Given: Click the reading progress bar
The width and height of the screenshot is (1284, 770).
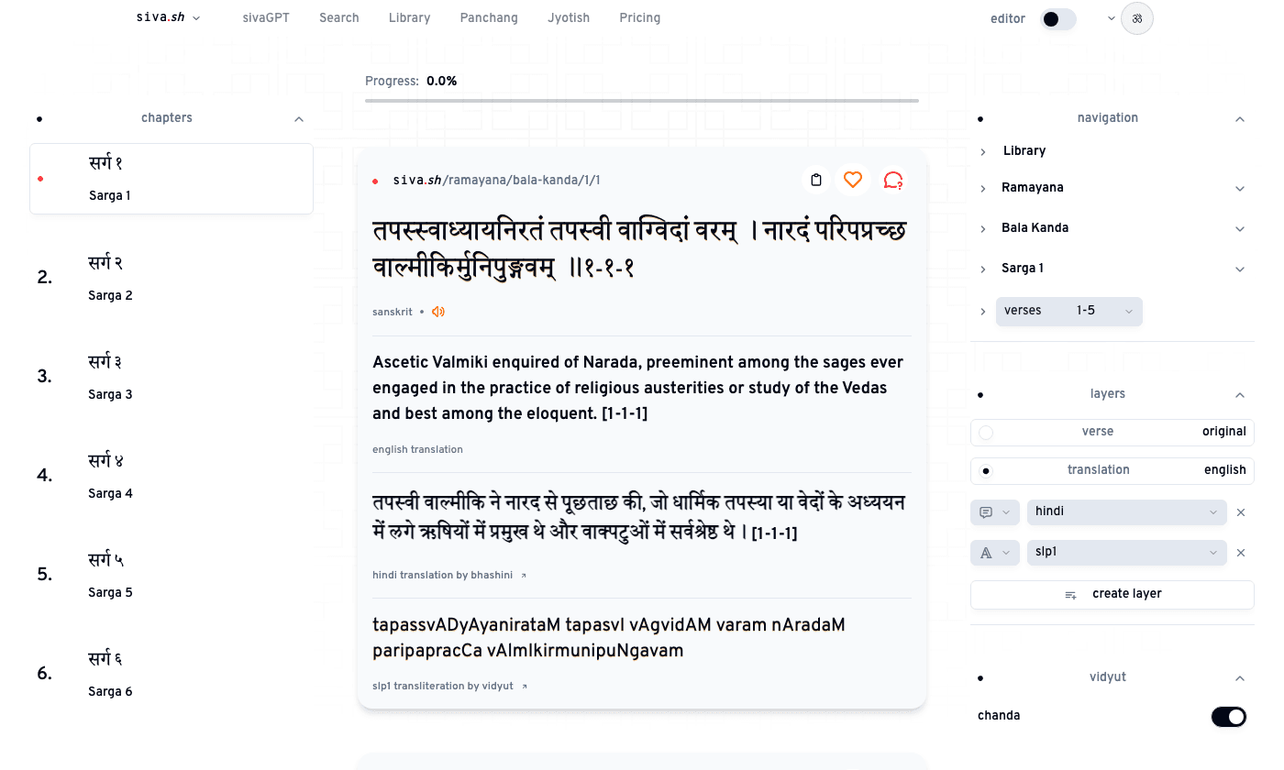Looking at the screenshot, I should [642, 100].
